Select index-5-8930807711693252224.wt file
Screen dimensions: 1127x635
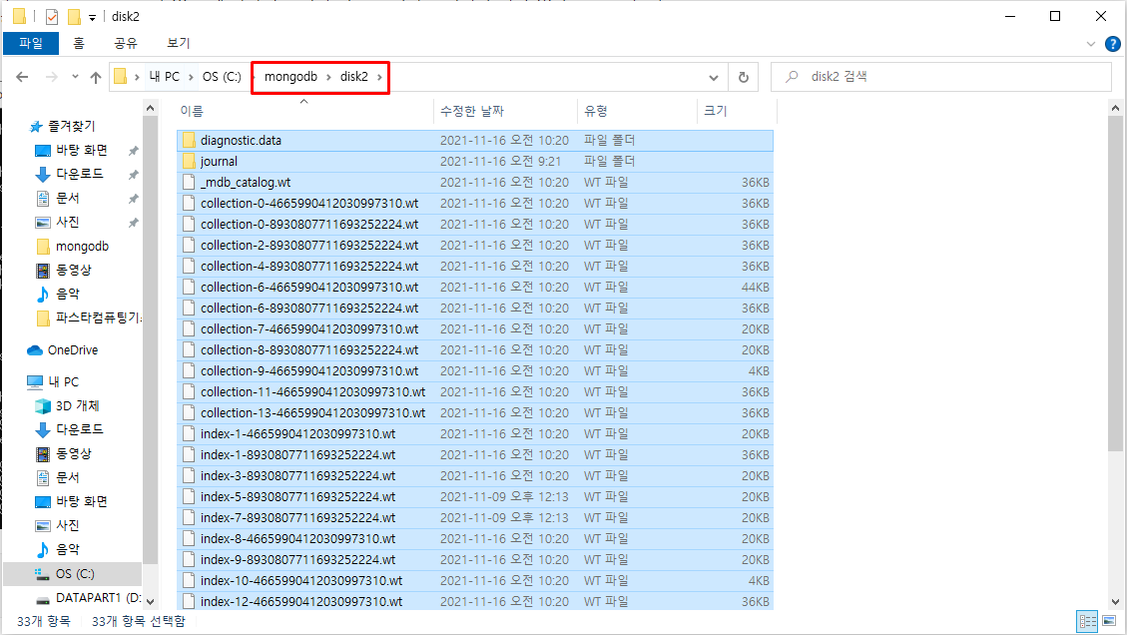474,496
